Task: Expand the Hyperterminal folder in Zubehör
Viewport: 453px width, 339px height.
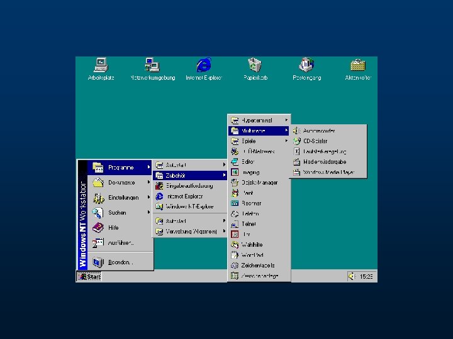Action: point(259,120)
